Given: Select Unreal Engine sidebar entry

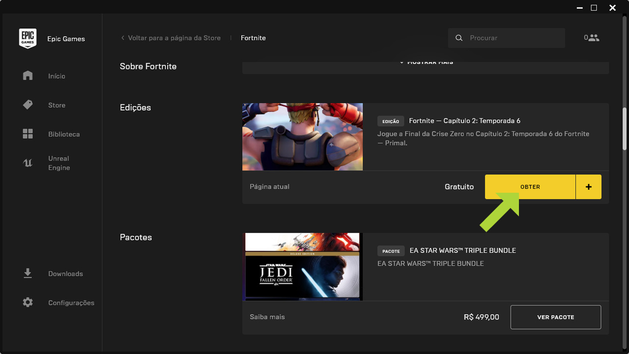Looking at the screenshot, I should click(59, 163).
